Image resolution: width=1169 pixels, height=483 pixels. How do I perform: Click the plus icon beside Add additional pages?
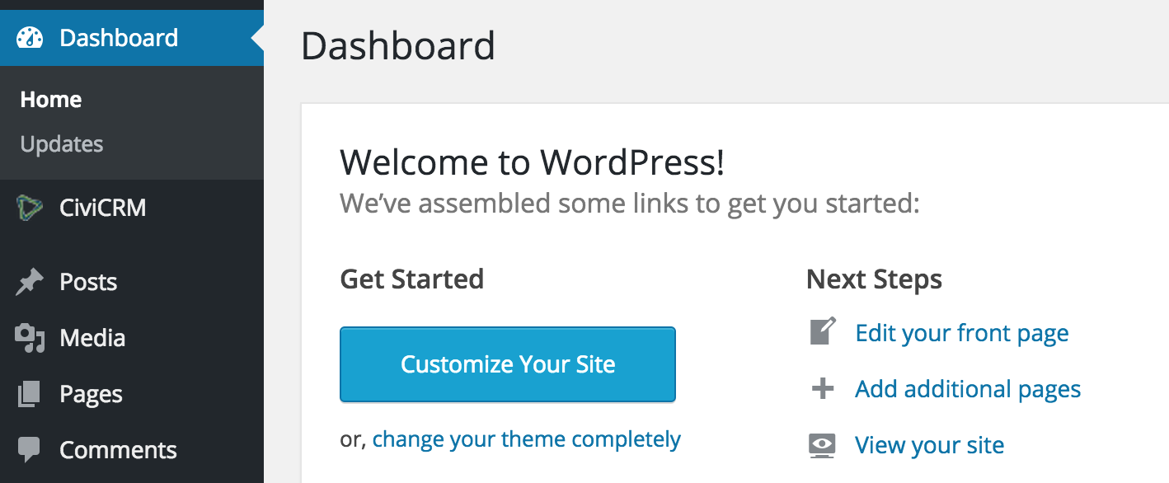coord(822,387)
